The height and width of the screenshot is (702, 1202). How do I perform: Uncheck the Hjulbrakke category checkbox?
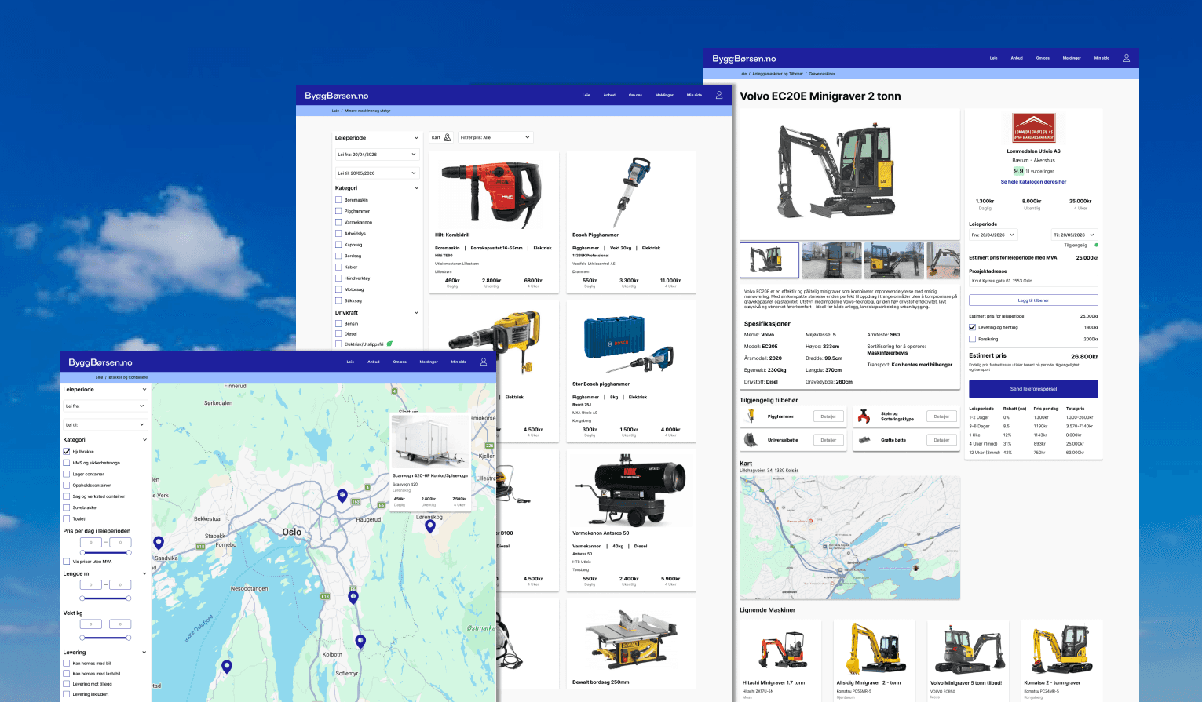[x=67, y=452]
